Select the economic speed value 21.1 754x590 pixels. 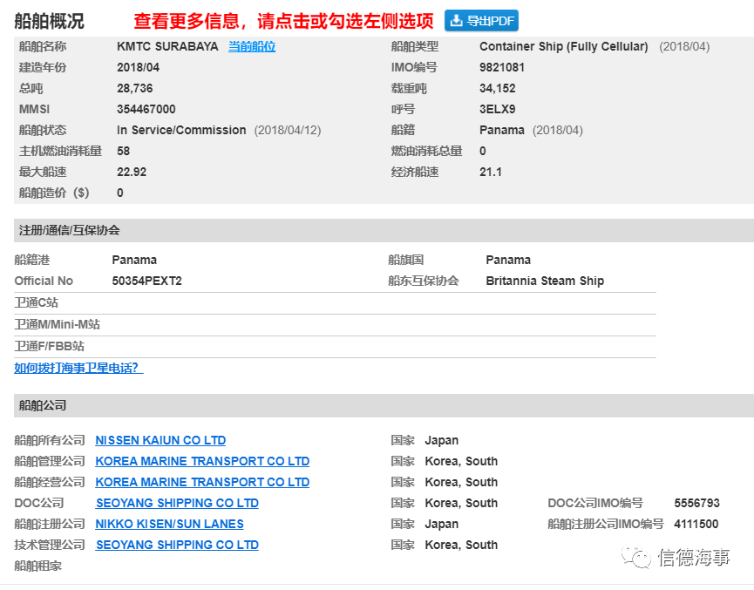point(491,173)
